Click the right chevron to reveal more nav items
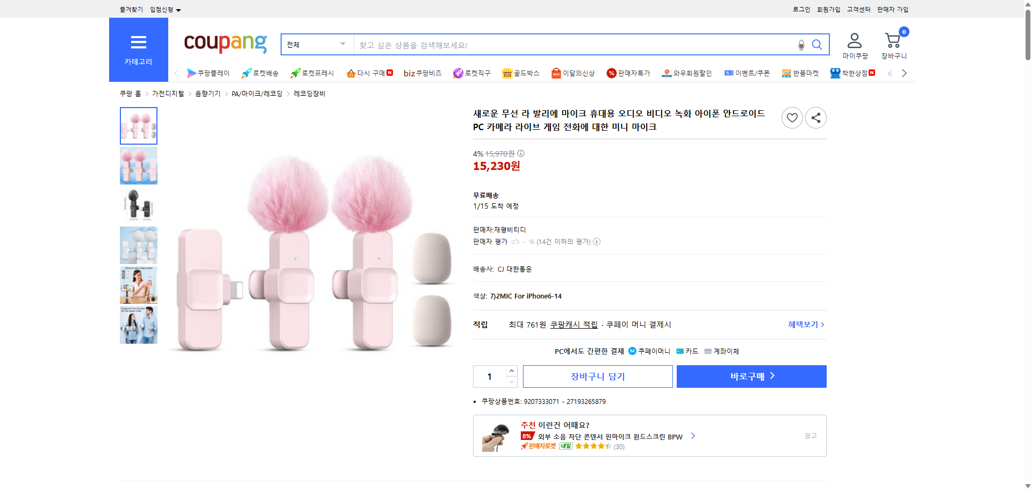The image size is (1032, 490). pos(905,73)
